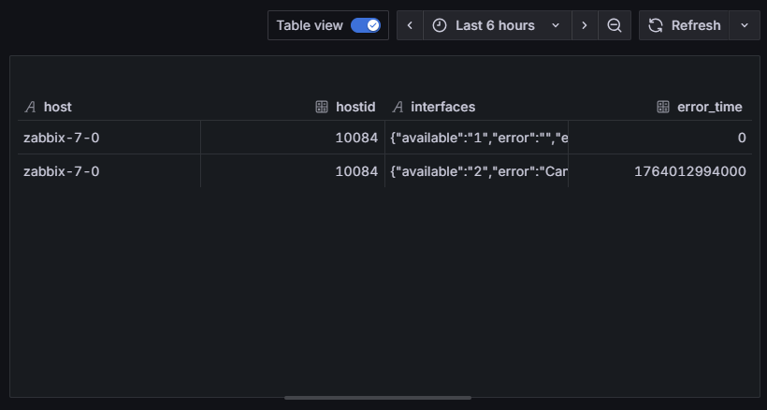Click the error_time column header
Viewport: 767px width, 410px height.
(x=709, y=107)
